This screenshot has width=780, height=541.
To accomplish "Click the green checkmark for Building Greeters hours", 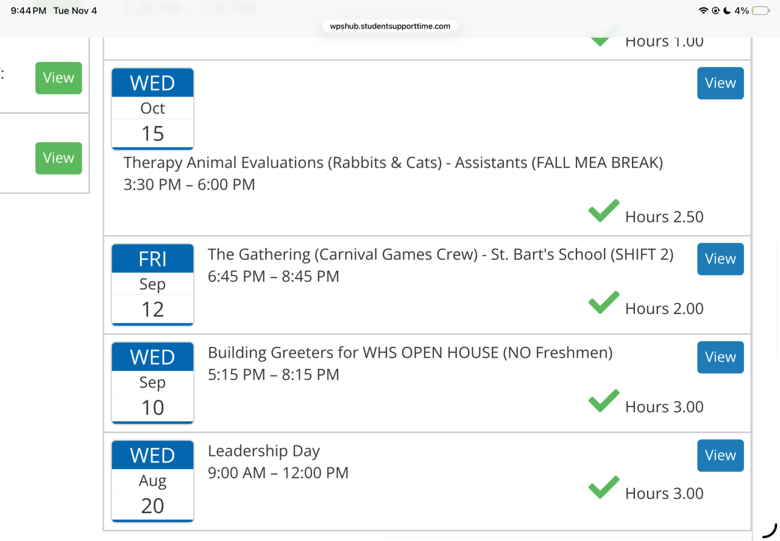I will [604, 401].
